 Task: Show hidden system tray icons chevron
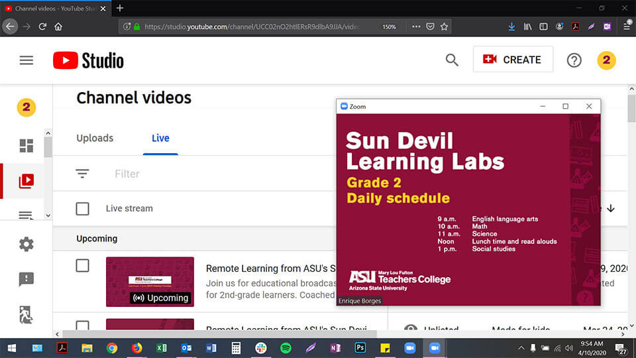click(521, 348)
